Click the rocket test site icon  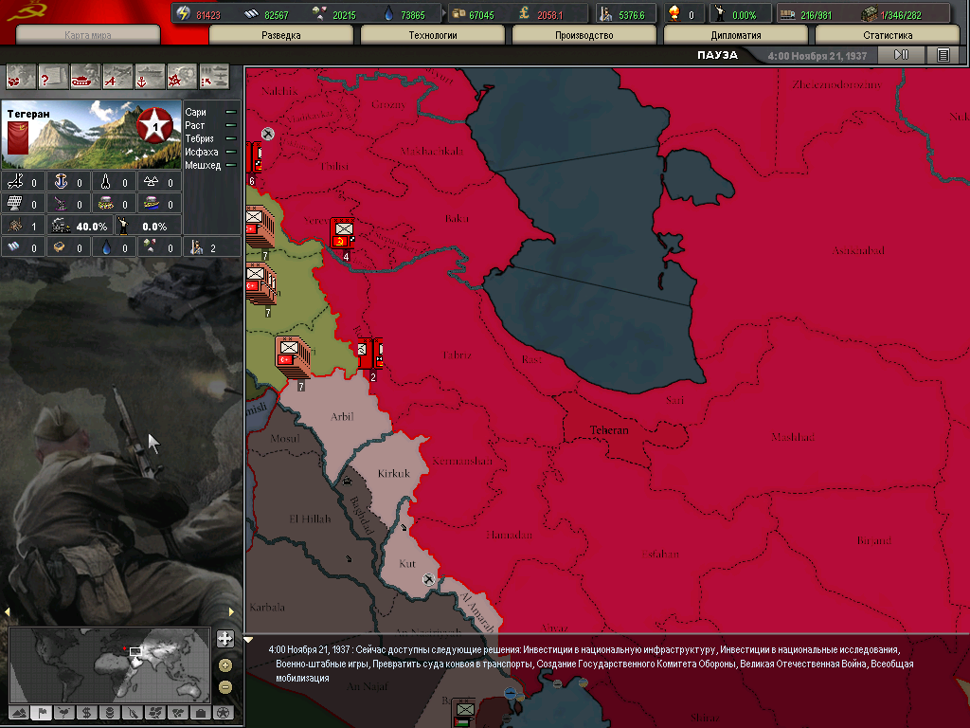point(106,181)
